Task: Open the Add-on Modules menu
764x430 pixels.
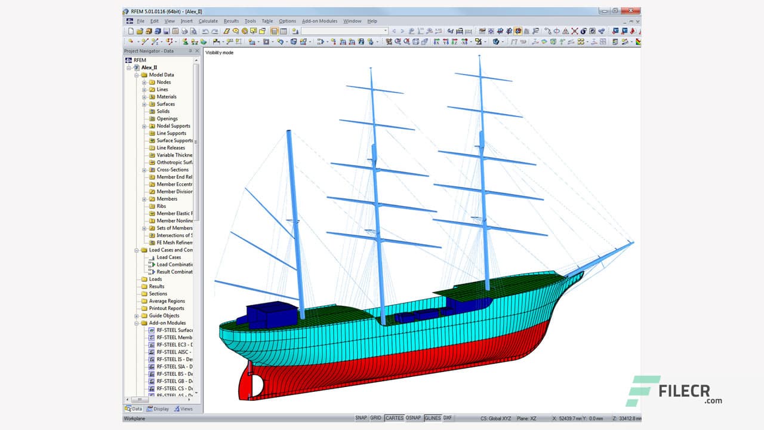Action: click(319, 21)
